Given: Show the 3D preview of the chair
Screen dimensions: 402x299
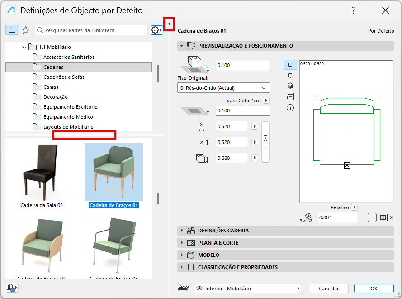Looking at the screenshot, I should coord(290,85).
